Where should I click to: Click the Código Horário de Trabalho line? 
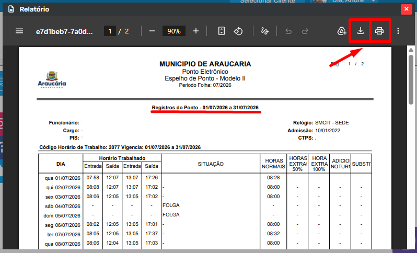pyautogui.click(x=120, y=147)
